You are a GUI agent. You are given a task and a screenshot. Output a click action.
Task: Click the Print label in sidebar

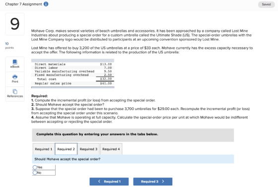click(x=15, y=82)
